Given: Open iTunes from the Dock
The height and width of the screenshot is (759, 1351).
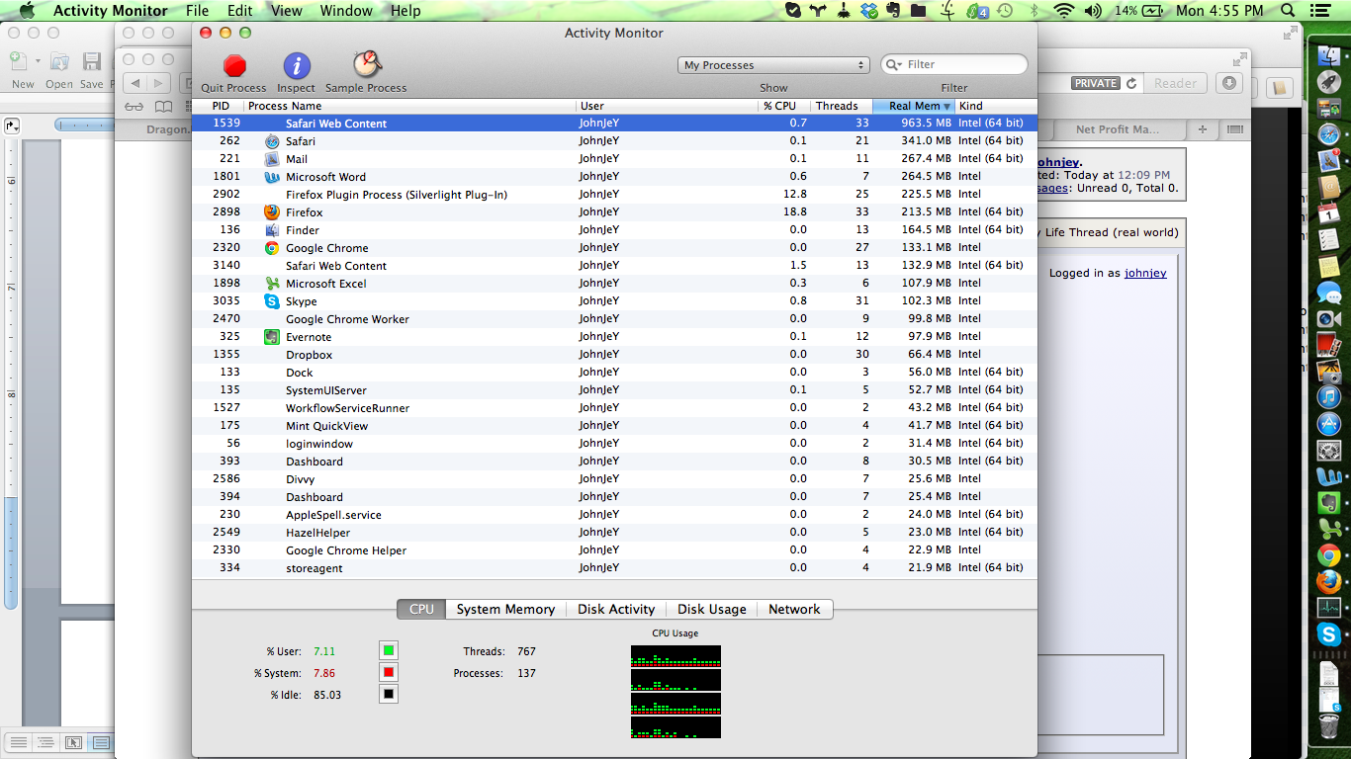Looking at the screenshot, I should click(1328, 397).
